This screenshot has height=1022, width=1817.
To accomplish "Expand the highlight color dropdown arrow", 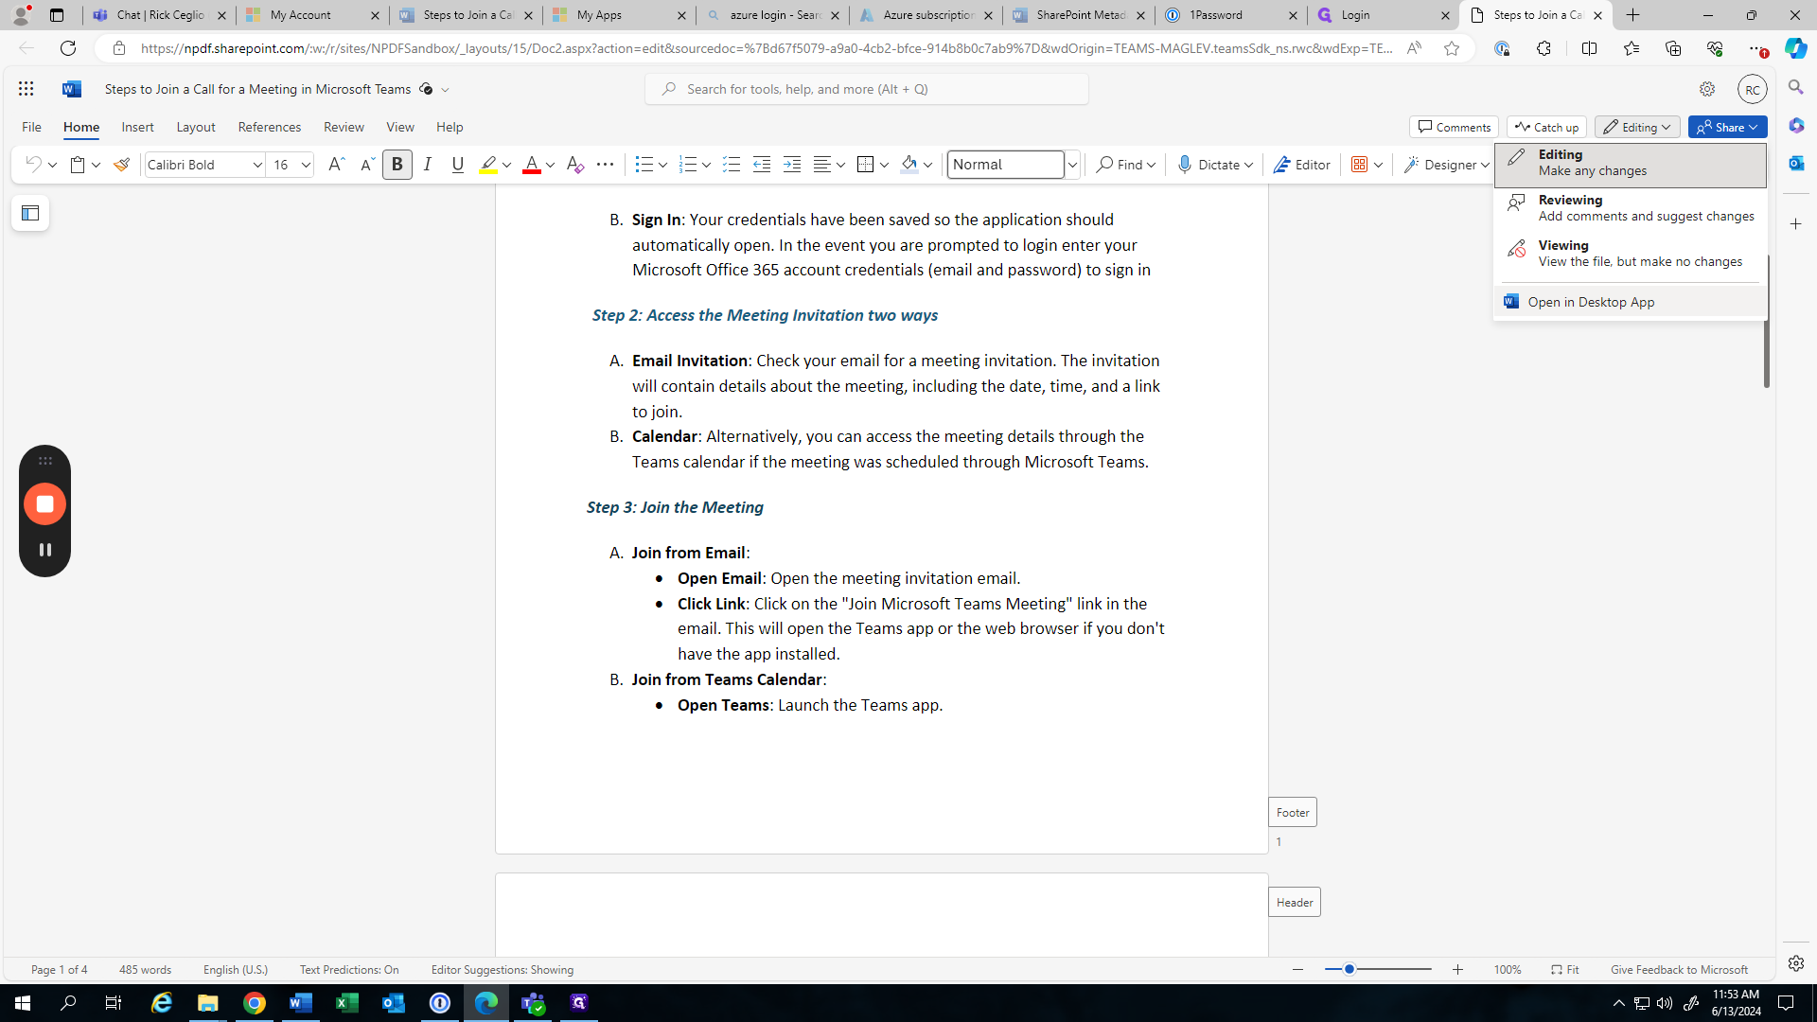I will [x=506, y=165].
